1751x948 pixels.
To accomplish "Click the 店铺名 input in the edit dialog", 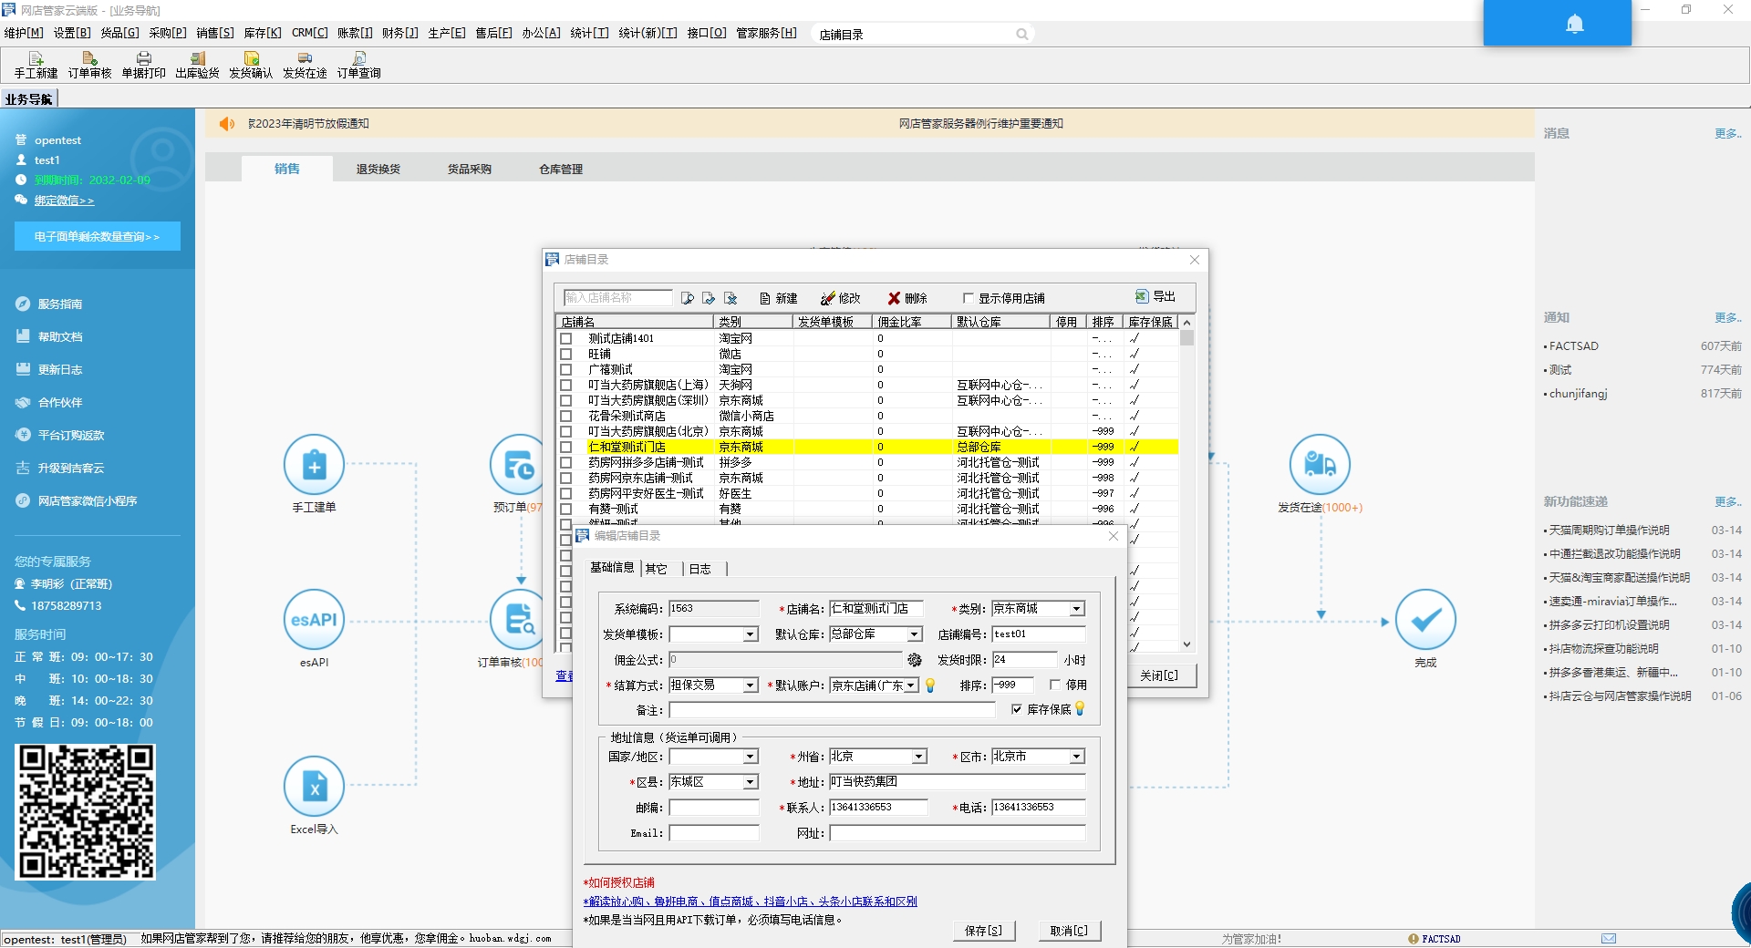I will pyautogui.click(x=876, y=609).
